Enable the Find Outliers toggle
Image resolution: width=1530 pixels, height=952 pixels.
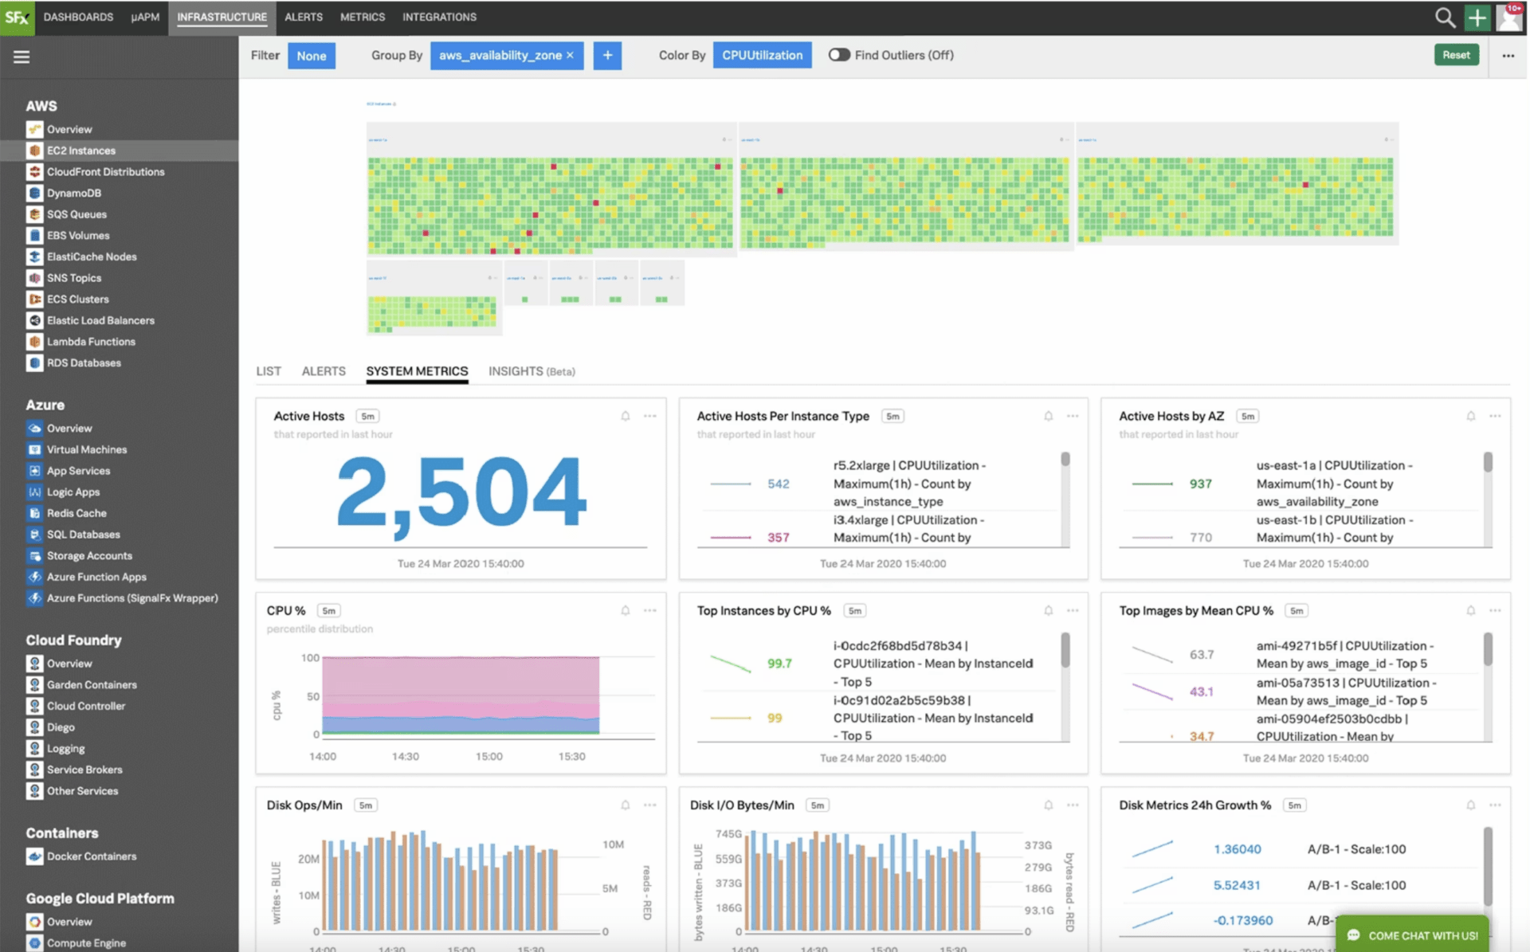[838, 55]
